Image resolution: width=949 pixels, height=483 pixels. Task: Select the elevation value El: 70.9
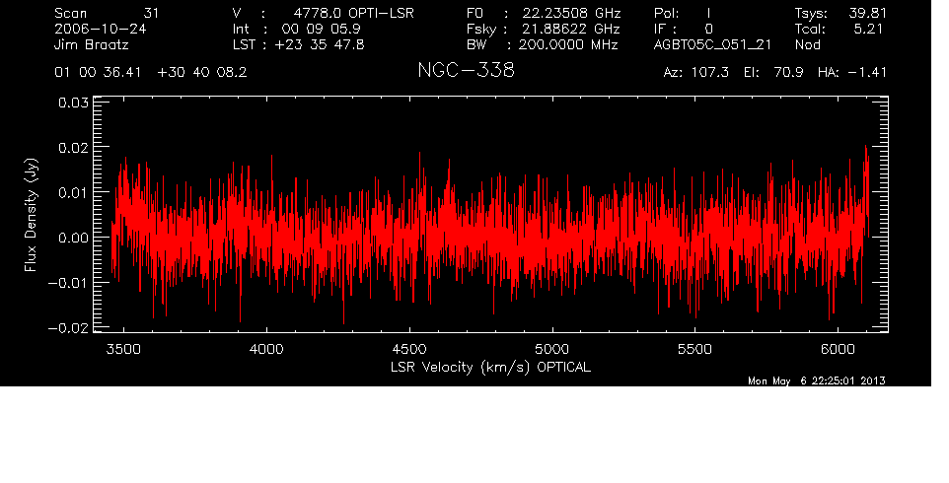774,73
